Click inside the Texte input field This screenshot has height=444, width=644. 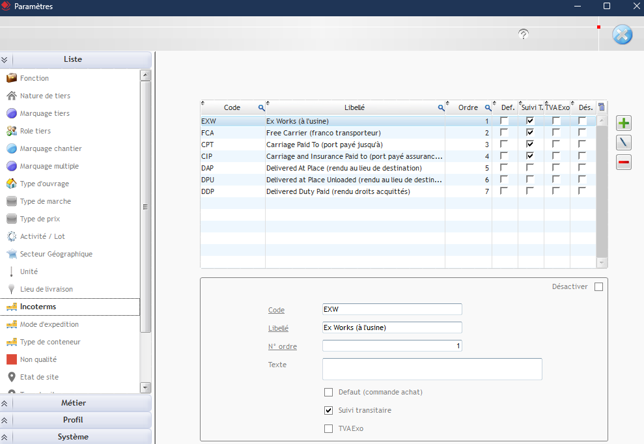point(432,369)
